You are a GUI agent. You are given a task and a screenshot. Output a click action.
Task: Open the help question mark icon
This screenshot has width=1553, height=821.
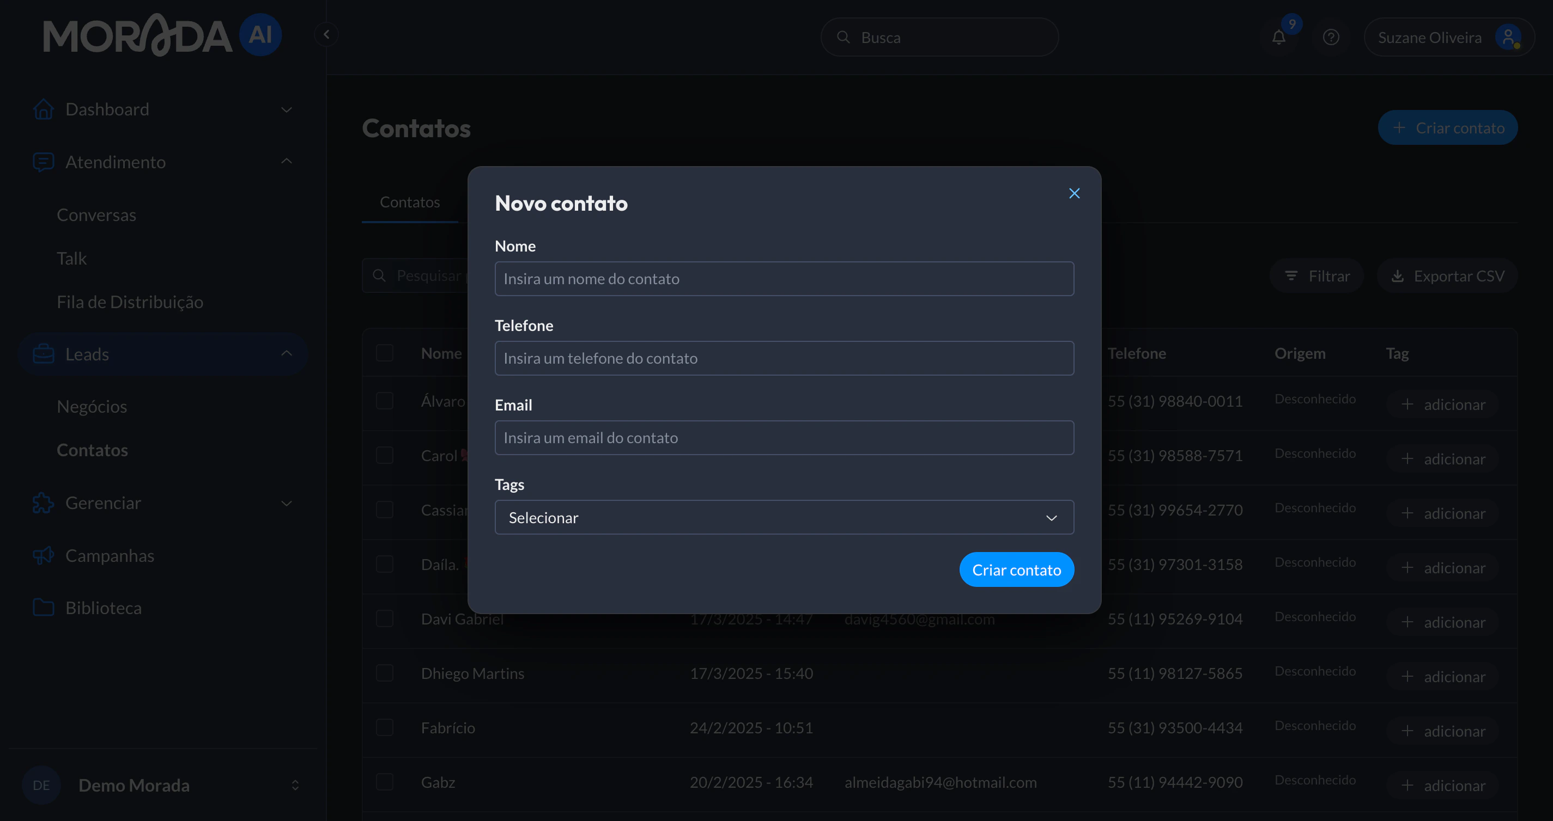(1331, 38)
